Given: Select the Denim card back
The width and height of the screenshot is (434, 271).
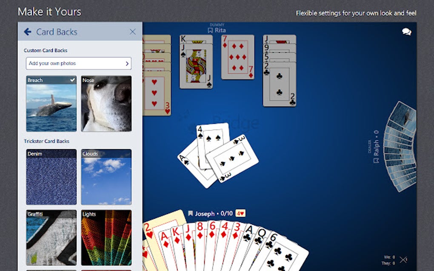Looking at the screenshot, I should [x=51, y=177].
